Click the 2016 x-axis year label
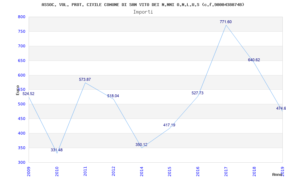 click(198, 171)
